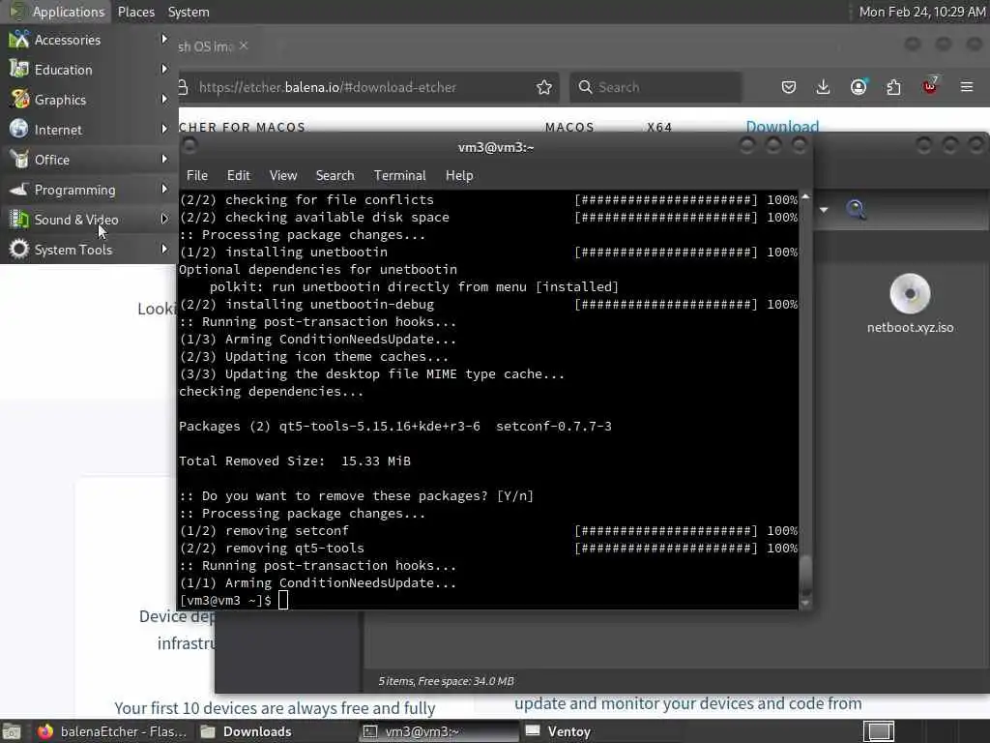The height and width of the screenshot is (743, 990).
Task: Click the Graphics palette icon
Action: point(19,100)
